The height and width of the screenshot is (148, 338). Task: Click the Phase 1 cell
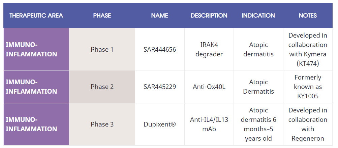click(102, 49)
